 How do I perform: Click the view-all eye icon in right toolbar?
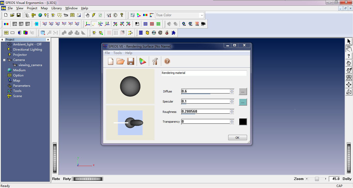(349, 77)
